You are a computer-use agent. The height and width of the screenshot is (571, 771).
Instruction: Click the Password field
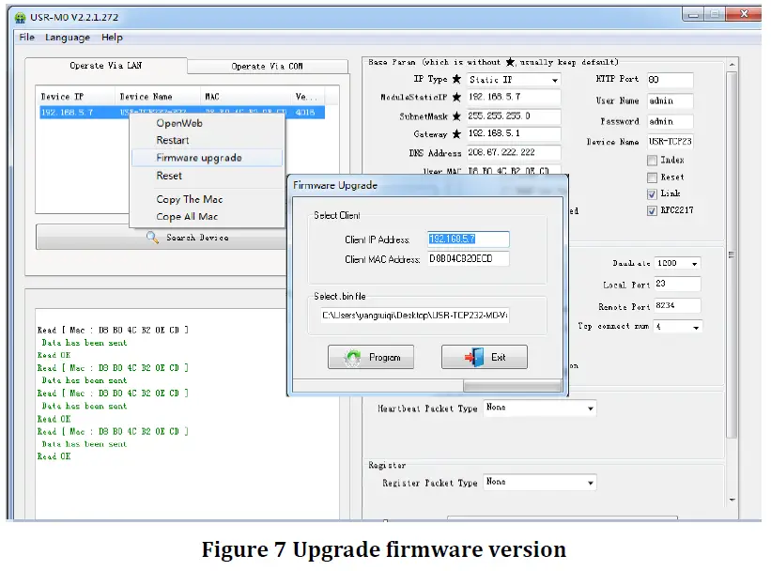(x=671, y=121)
